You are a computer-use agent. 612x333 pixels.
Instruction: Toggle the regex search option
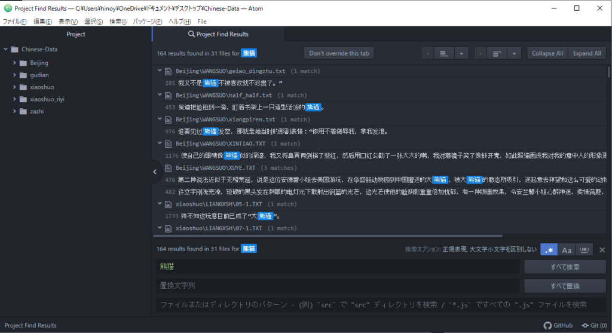click(549, 250)
